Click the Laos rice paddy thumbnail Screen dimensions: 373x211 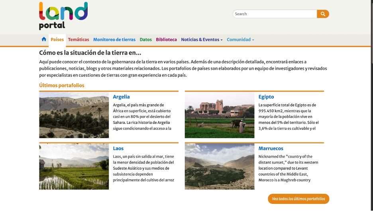pyautogui.click(x=74, y=166)
